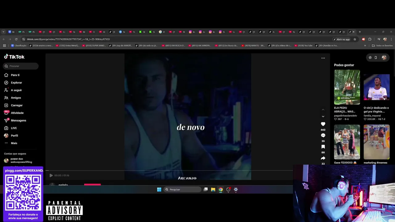Viewport: 395px width, 222px height.
Task: Open the (9338) YouTube bookmark
Action: coord(303,46)
